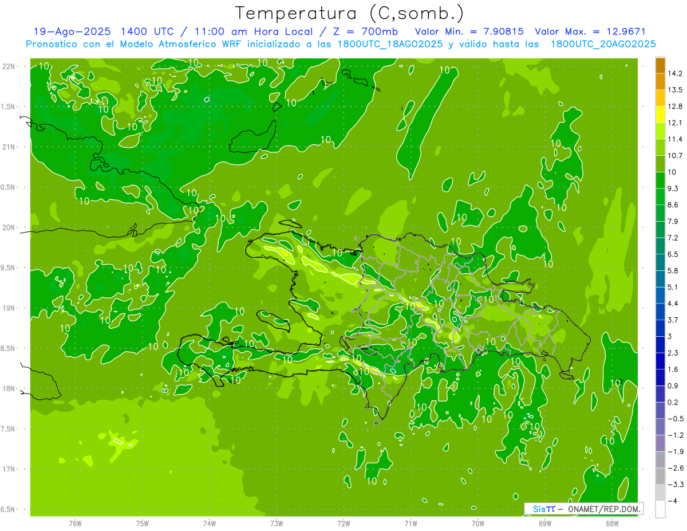
Task: Click the orange-brown swatch above 14.2
Action: pos(660,65)
